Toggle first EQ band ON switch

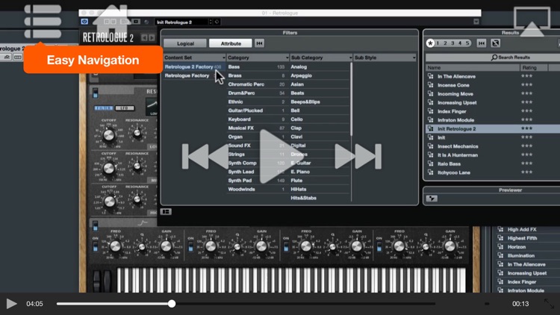click(96, 246)
